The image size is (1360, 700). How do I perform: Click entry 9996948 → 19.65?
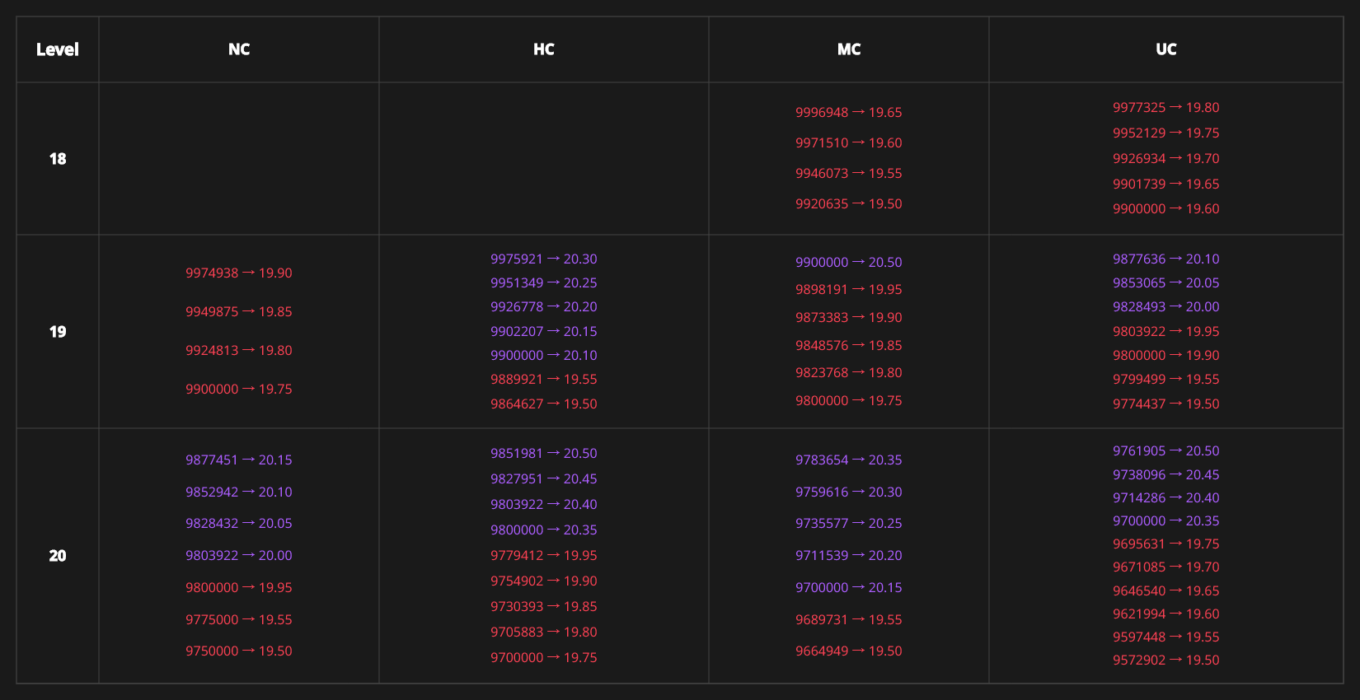click(x=848, y=112)
